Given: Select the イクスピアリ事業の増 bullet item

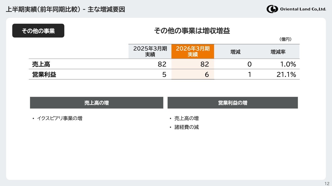Looking at the screenshot, I should click(x=59, y=118).
